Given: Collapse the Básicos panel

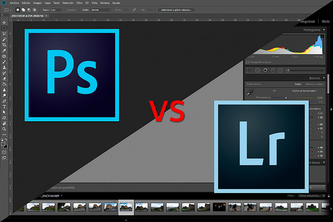Looking at the screenshot, I should point(324,78).
